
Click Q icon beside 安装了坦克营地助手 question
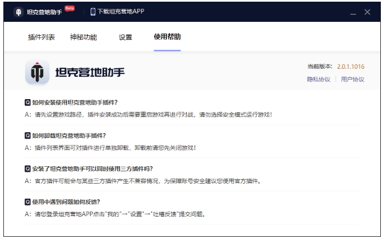pyautogui.click(x=27, y=168)
